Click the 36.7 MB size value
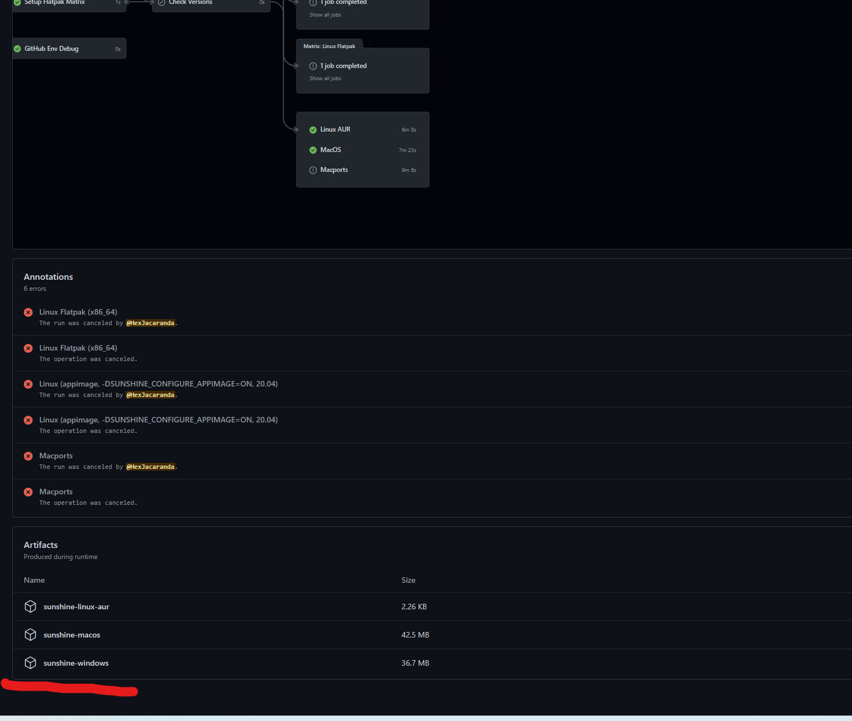This screenshot has height=721, width=852. [x=415, y=663]
